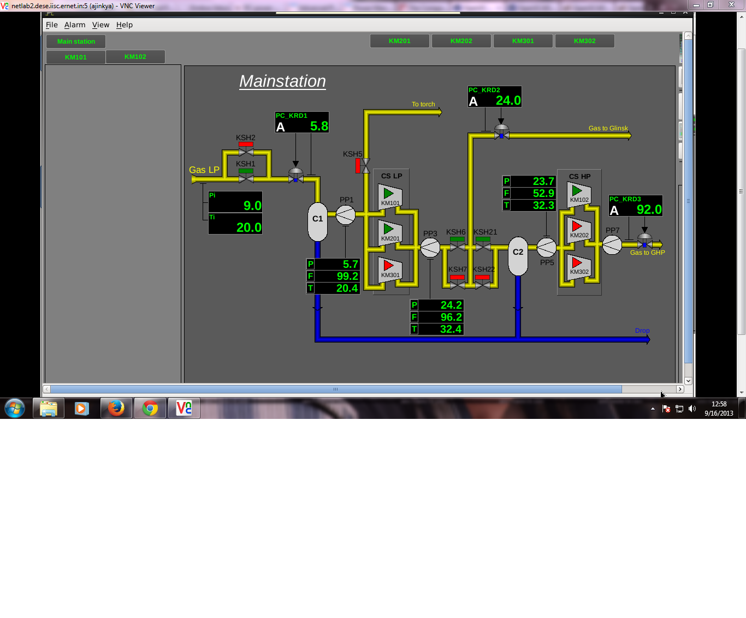Toggle the KSH5 torch valve
The image size is (746, 618).
(x=364, y=166)
